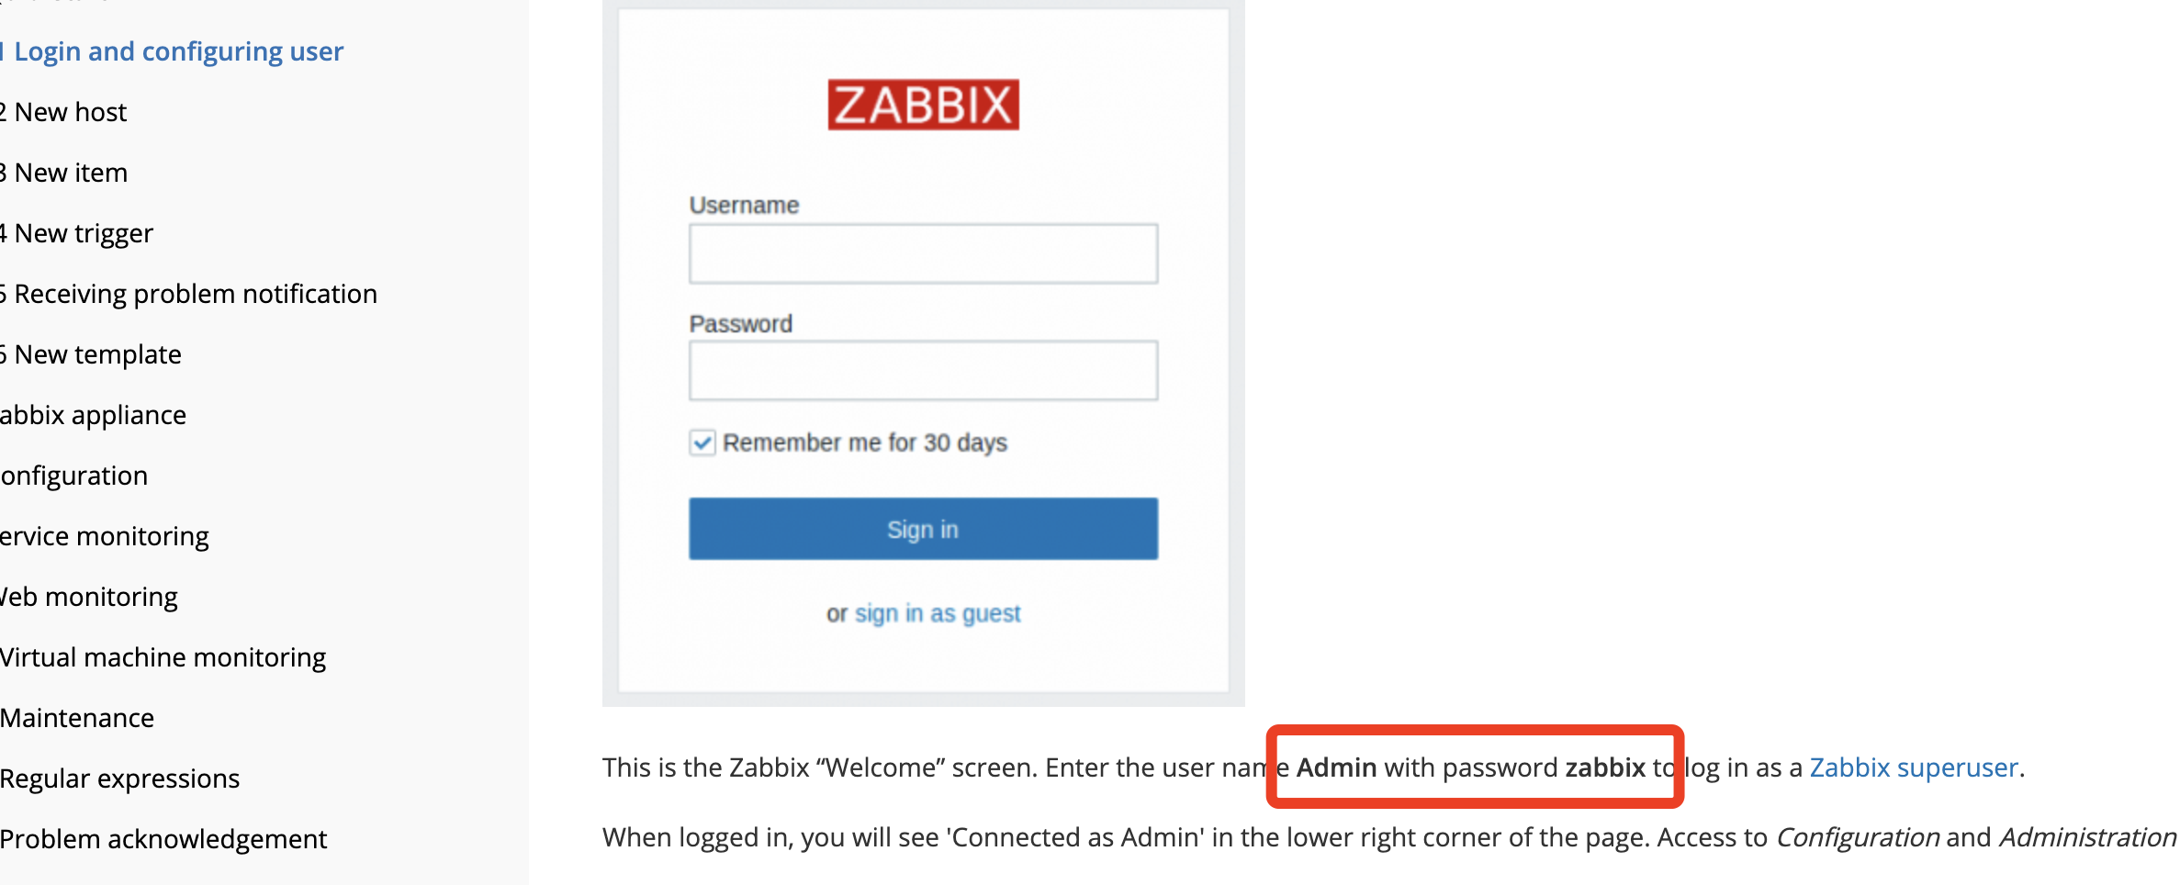Open Regular expressions sidebar entry
This screenshot has height=885, width=2180.
pyautogui.click(x=120, y=779)
